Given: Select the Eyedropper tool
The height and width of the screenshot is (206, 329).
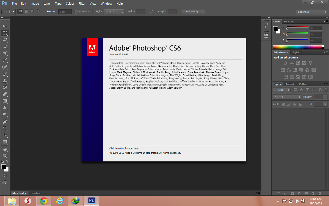Looking at the screenshot, I should [x=5, y=60].
